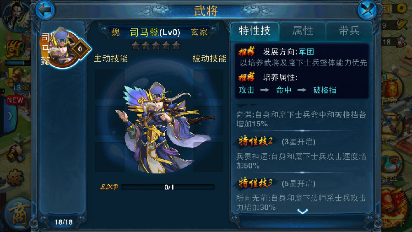
Task: Click the NEW badge on left sidebar
Action: [x=15, y=100]
